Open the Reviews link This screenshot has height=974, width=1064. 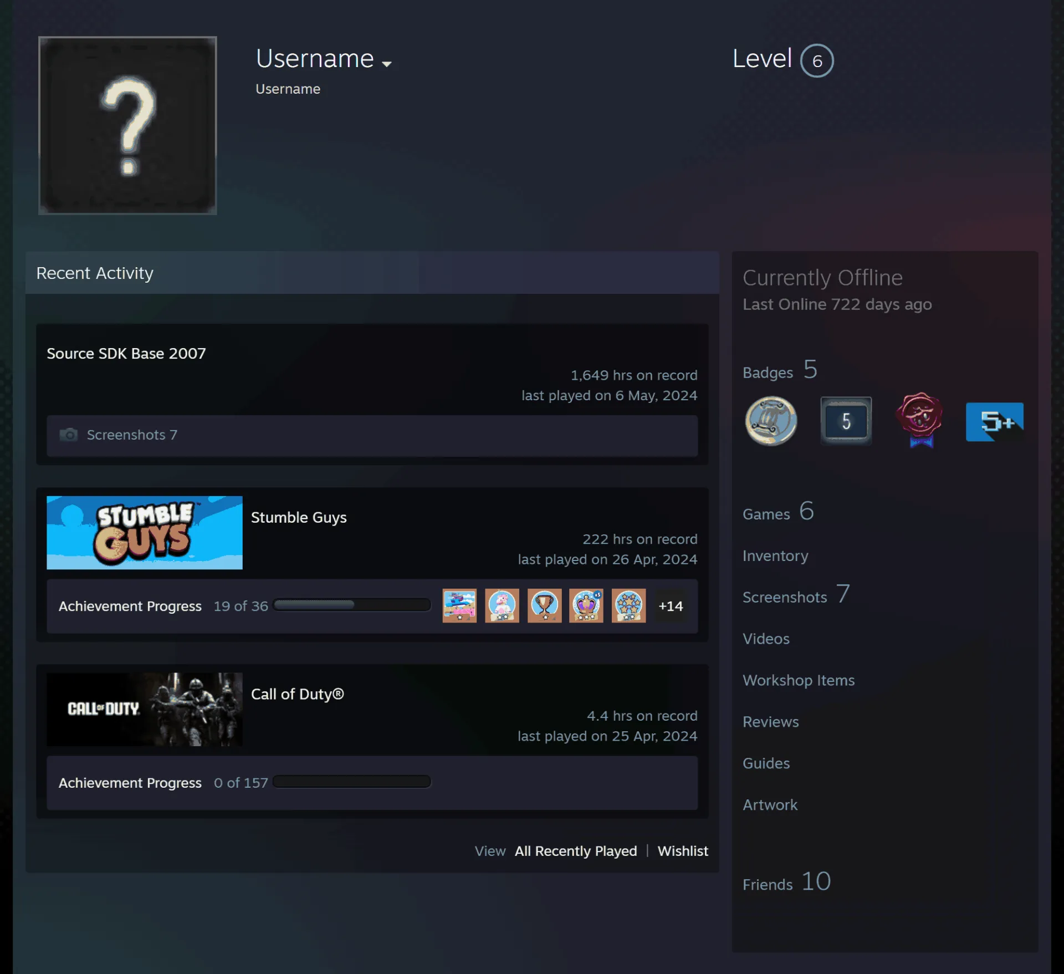tap(771, 722)
